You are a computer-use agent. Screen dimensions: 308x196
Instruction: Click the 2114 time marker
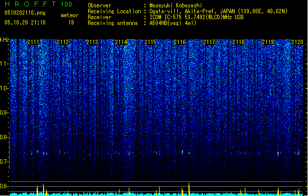pyautogui.click(x=121, y=42)
